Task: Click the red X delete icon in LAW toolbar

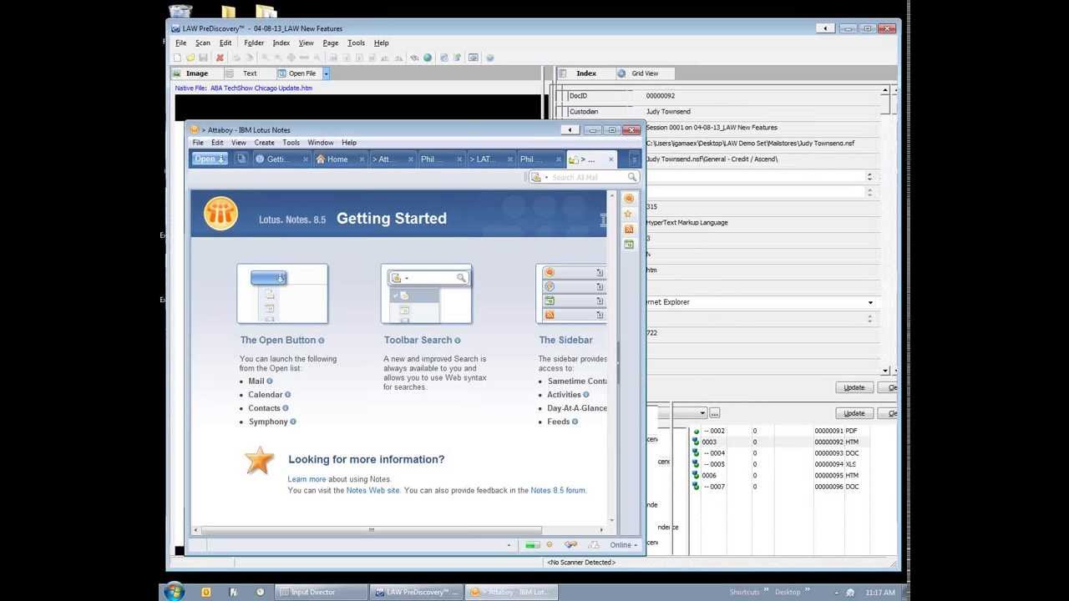Action: [x=220, y=58]
